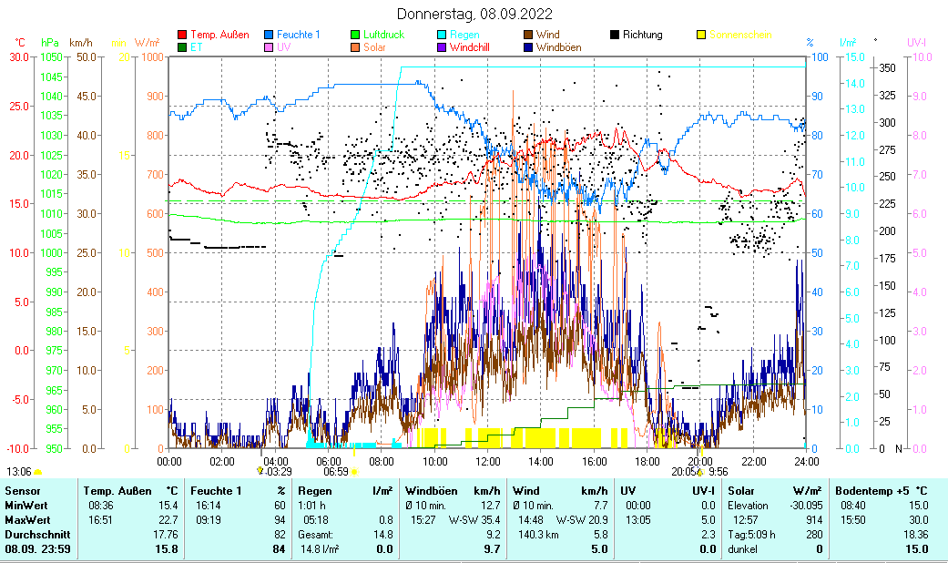Click the 'MaxWert' row label
The height and width of the screenshot is (563, 948).
[27, 520]
